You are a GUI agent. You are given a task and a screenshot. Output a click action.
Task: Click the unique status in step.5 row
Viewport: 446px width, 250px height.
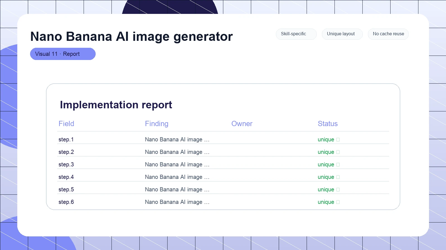pyautogui.click(x=329, y=189)
